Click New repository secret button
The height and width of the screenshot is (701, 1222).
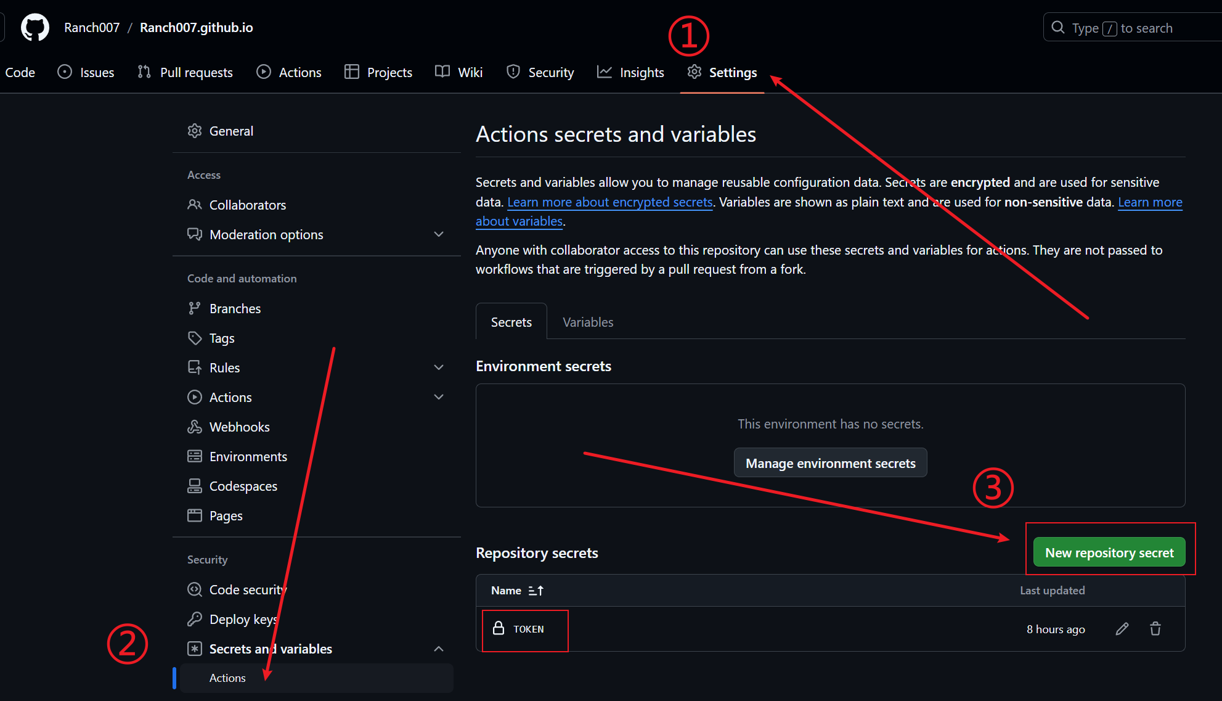(x=1109, y=552)
